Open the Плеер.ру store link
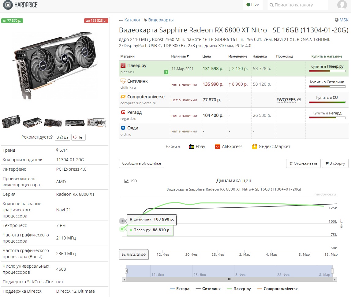 137,65
